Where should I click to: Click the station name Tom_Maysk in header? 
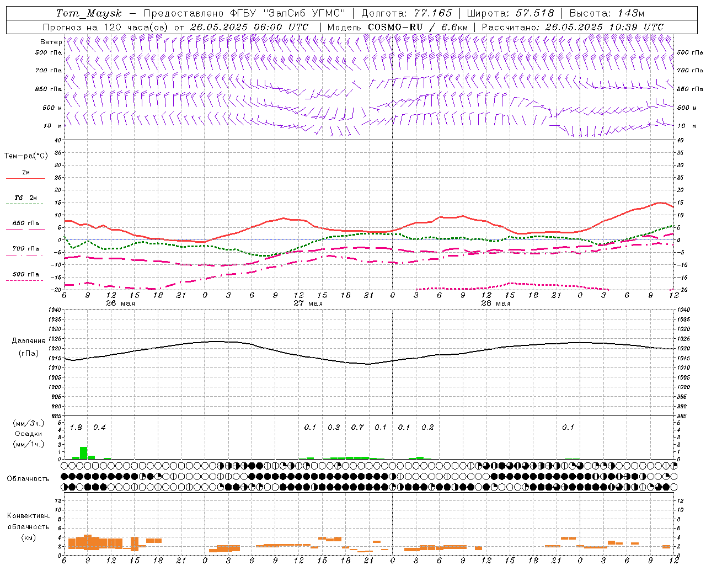(88, 13)
